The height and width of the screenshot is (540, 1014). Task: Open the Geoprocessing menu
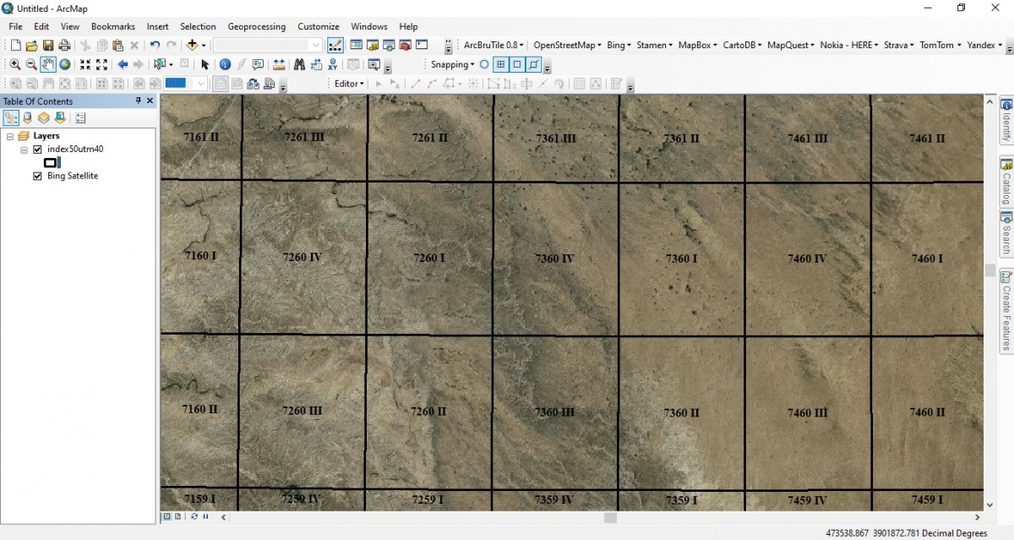[x=256, y=26]
